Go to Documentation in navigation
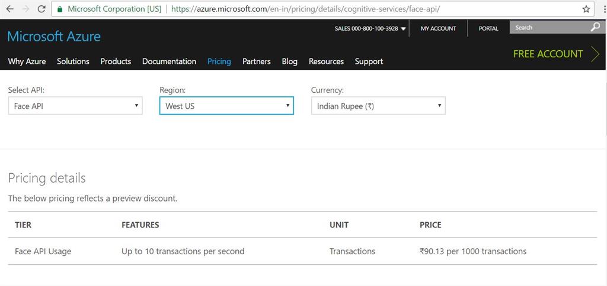The width and height of the screenshot is (607, 286). coord(169,61)
